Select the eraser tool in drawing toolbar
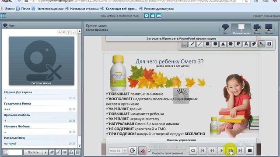The image size is (280, 157). pos(254,44)
